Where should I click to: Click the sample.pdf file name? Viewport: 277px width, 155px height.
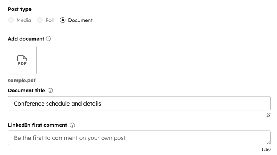click(22, 81)
